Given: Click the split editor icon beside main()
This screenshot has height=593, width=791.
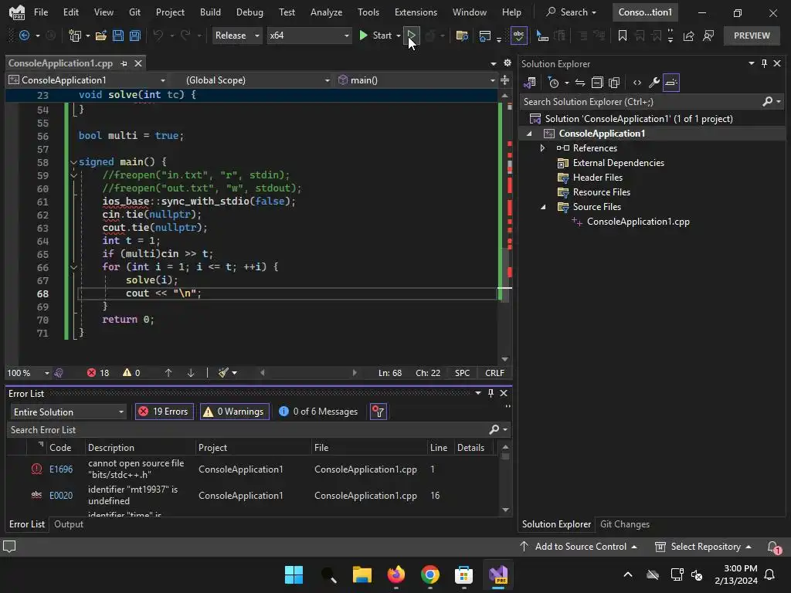Looking at the screenshot, I should point(505,80).
